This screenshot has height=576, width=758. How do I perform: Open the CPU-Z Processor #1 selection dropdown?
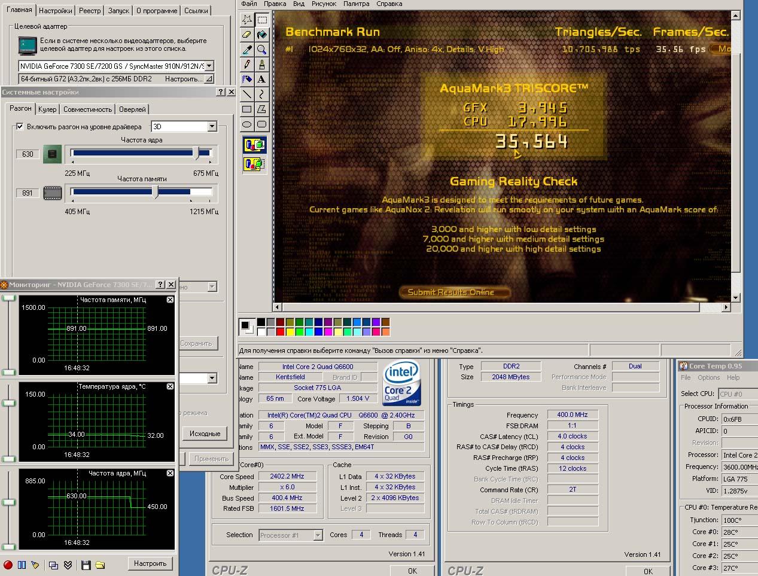(318, 535)
